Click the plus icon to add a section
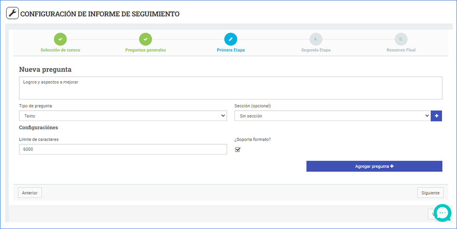Image resolution: width=457 pixels, height=229 pixels. coord(436,116)
